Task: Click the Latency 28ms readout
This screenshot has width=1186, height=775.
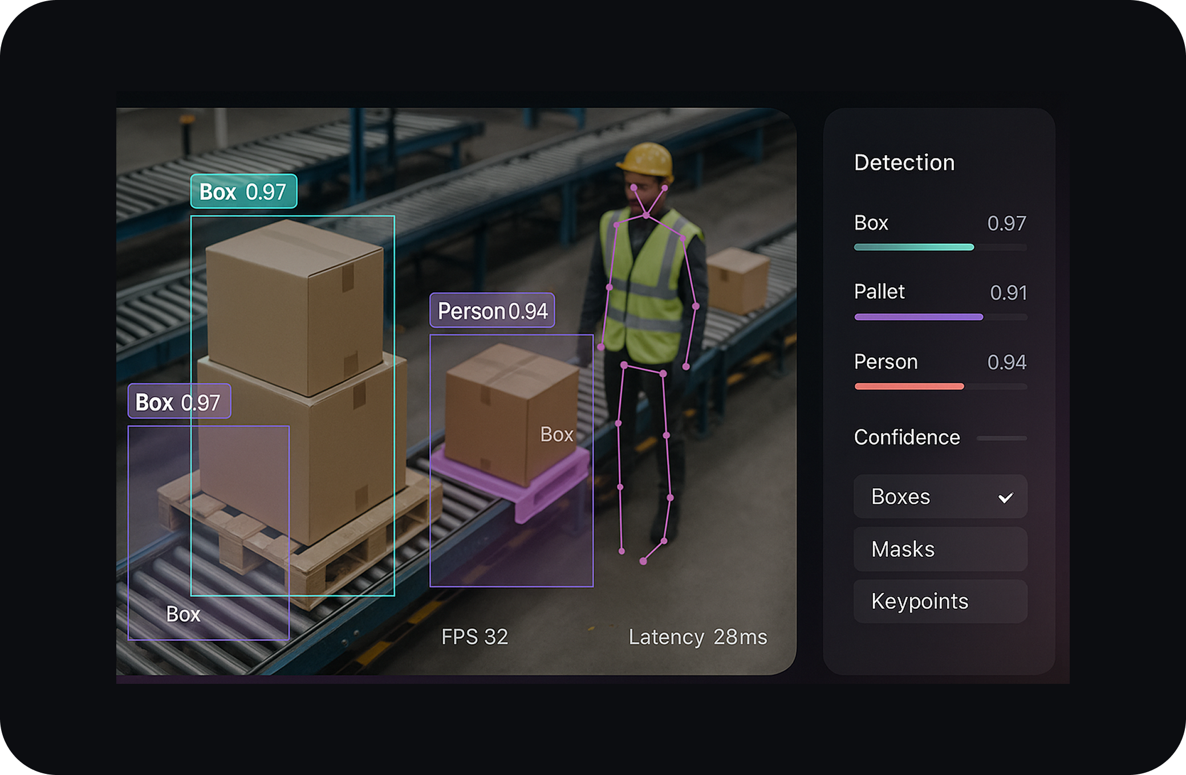Action: pos(697,637)
